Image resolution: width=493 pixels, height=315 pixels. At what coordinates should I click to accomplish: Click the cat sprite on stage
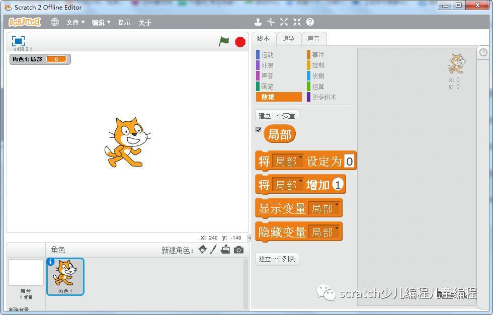pos(127,142)
